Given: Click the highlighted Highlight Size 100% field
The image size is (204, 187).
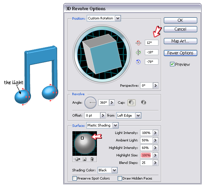Looking at the screenshot, I should click(146, 155).
